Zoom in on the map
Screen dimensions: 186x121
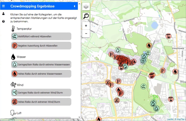86,26
